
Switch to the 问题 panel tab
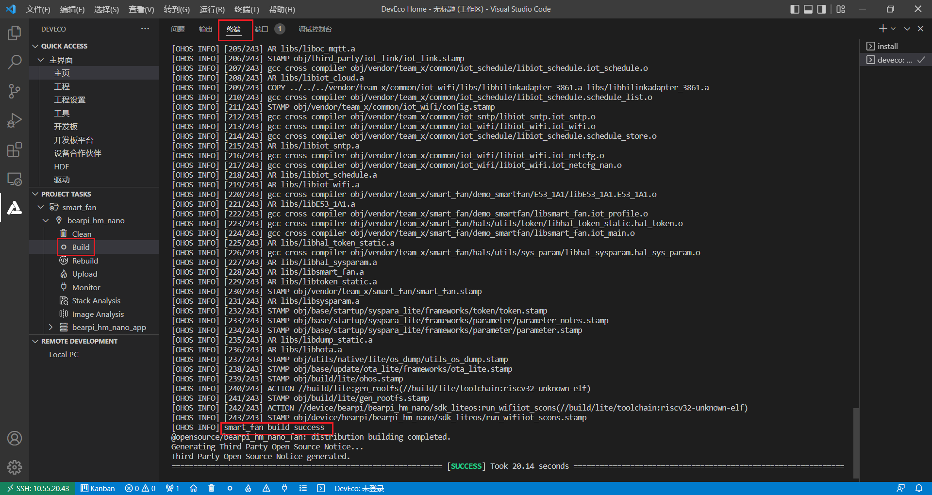178,29
